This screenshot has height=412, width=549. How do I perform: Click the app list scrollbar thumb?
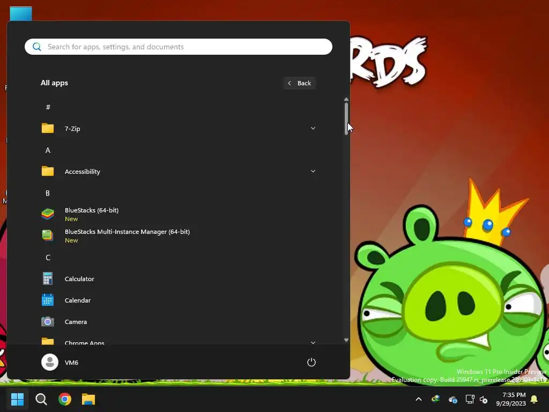point(346,119)
